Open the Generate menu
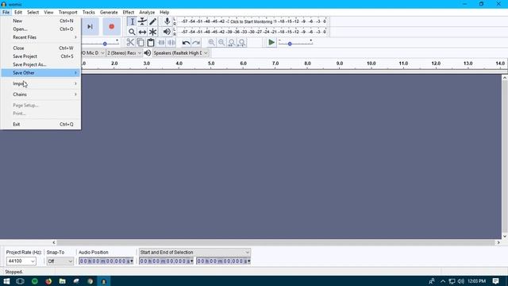Viewport: 508px width, 286px height. (x=109, y=13)
